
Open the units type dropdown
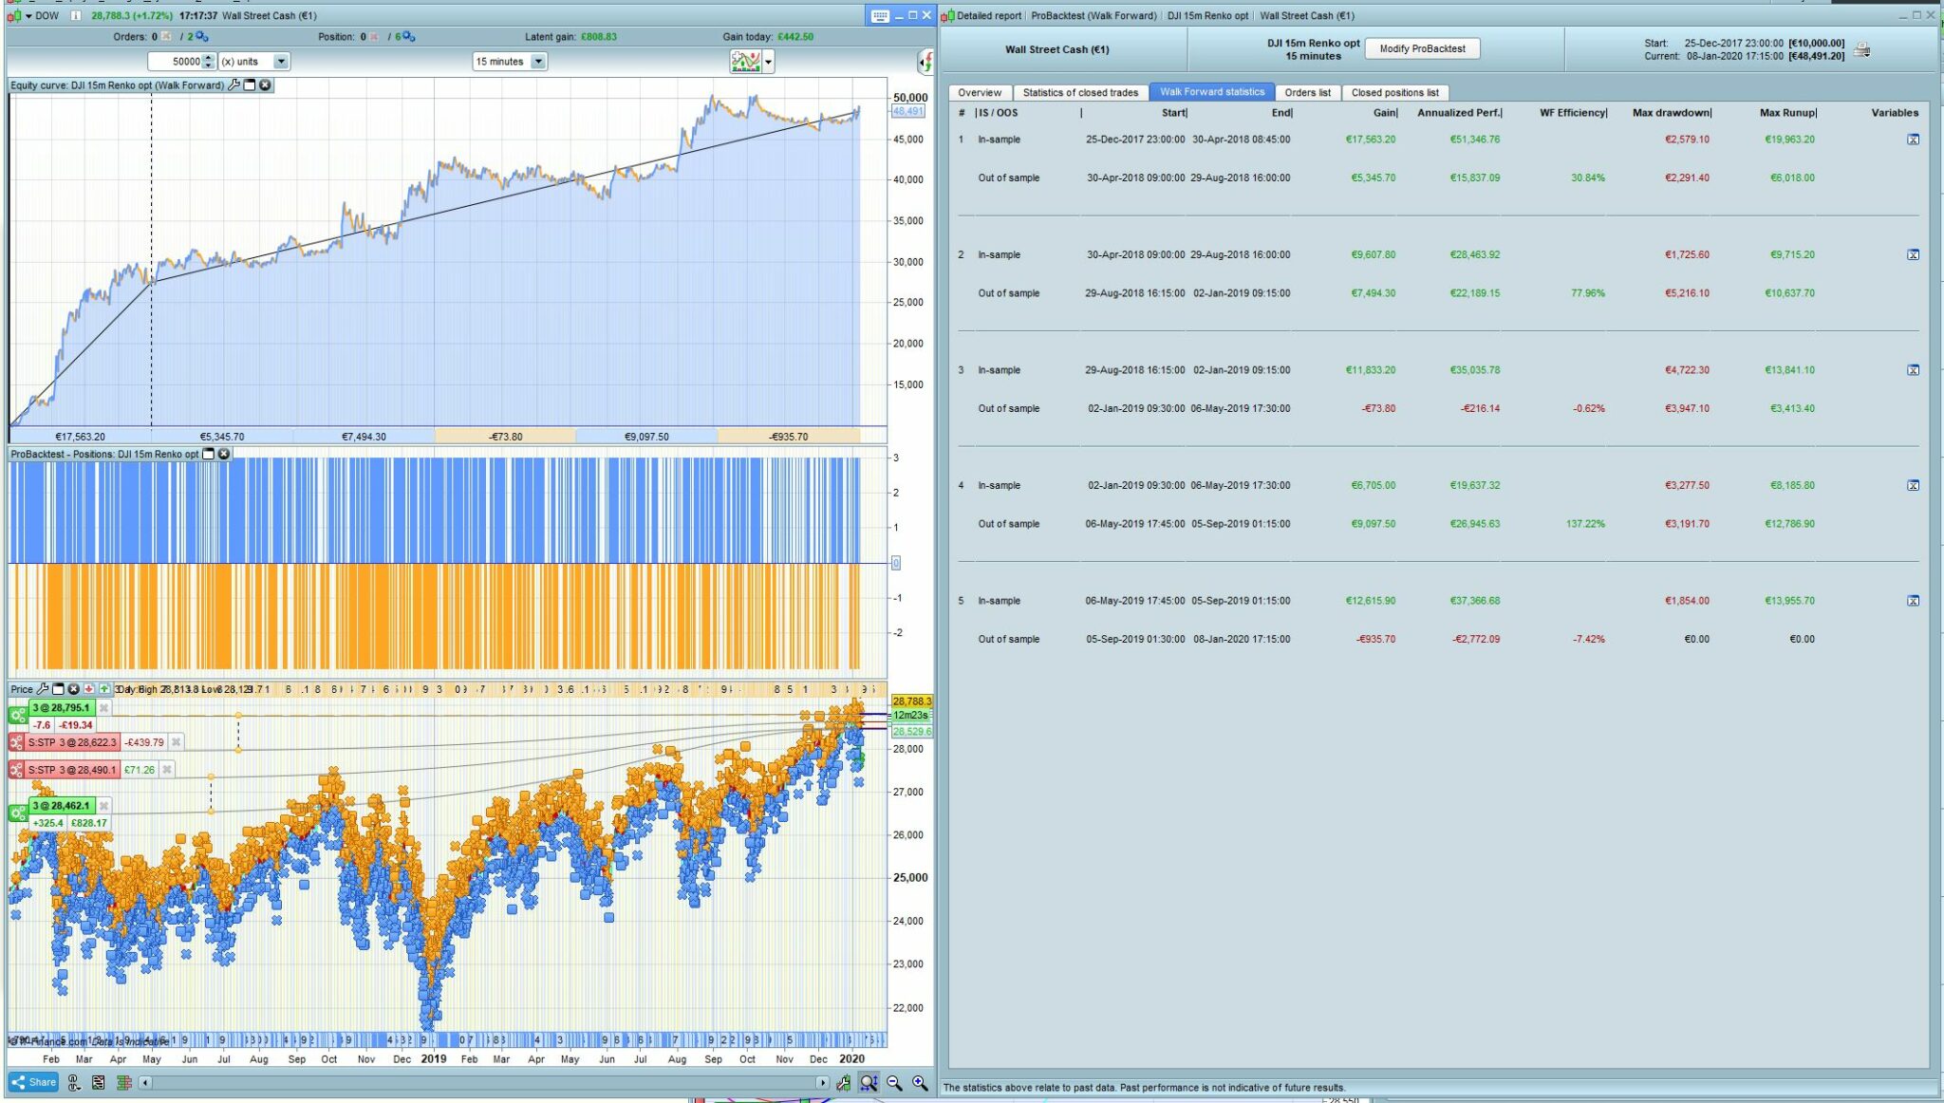tap(281, 62)
